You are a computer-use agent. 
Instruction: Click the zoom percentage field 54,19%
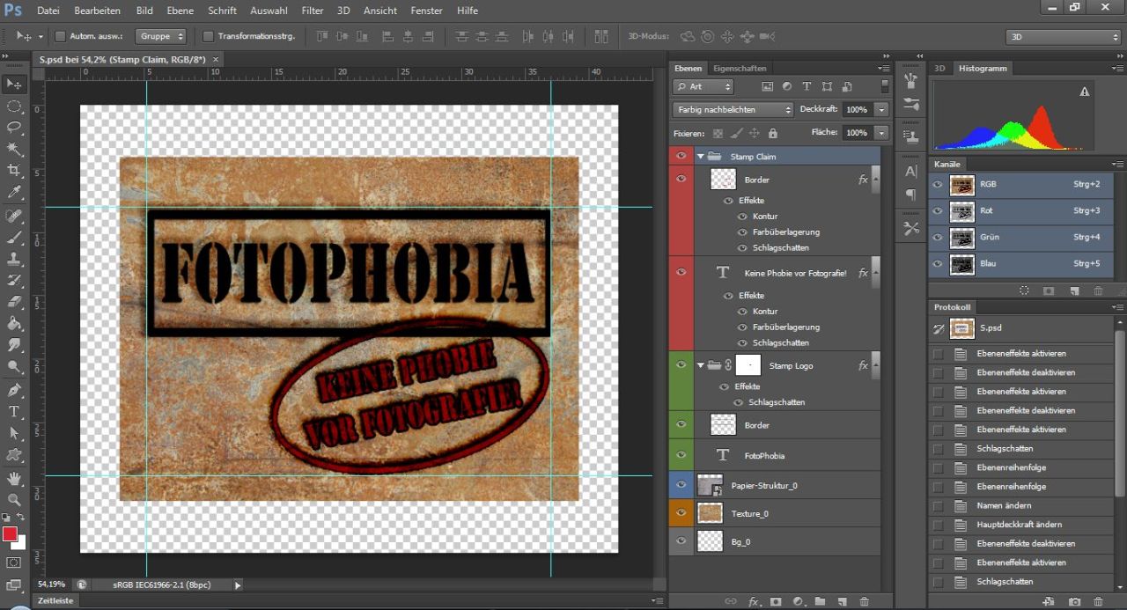[51, 584]
